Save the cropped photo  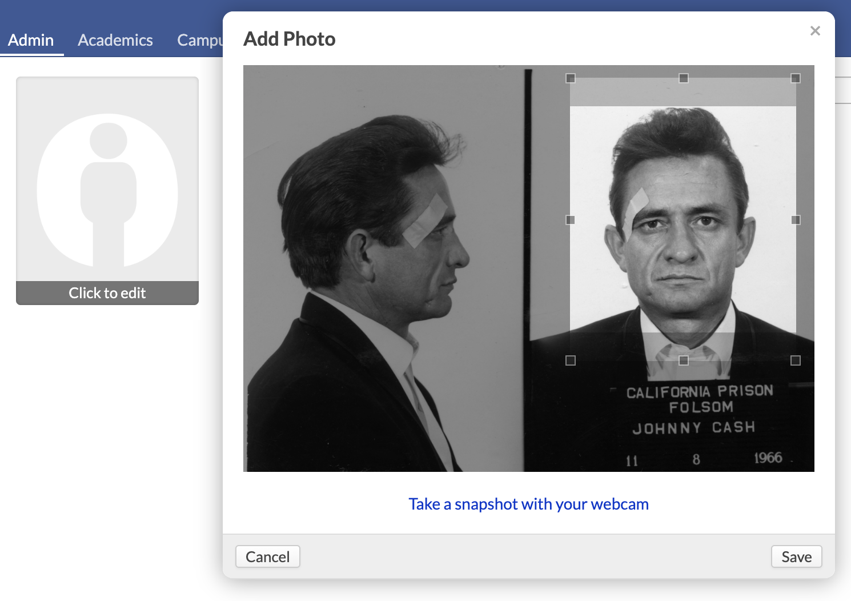[796, 556]
